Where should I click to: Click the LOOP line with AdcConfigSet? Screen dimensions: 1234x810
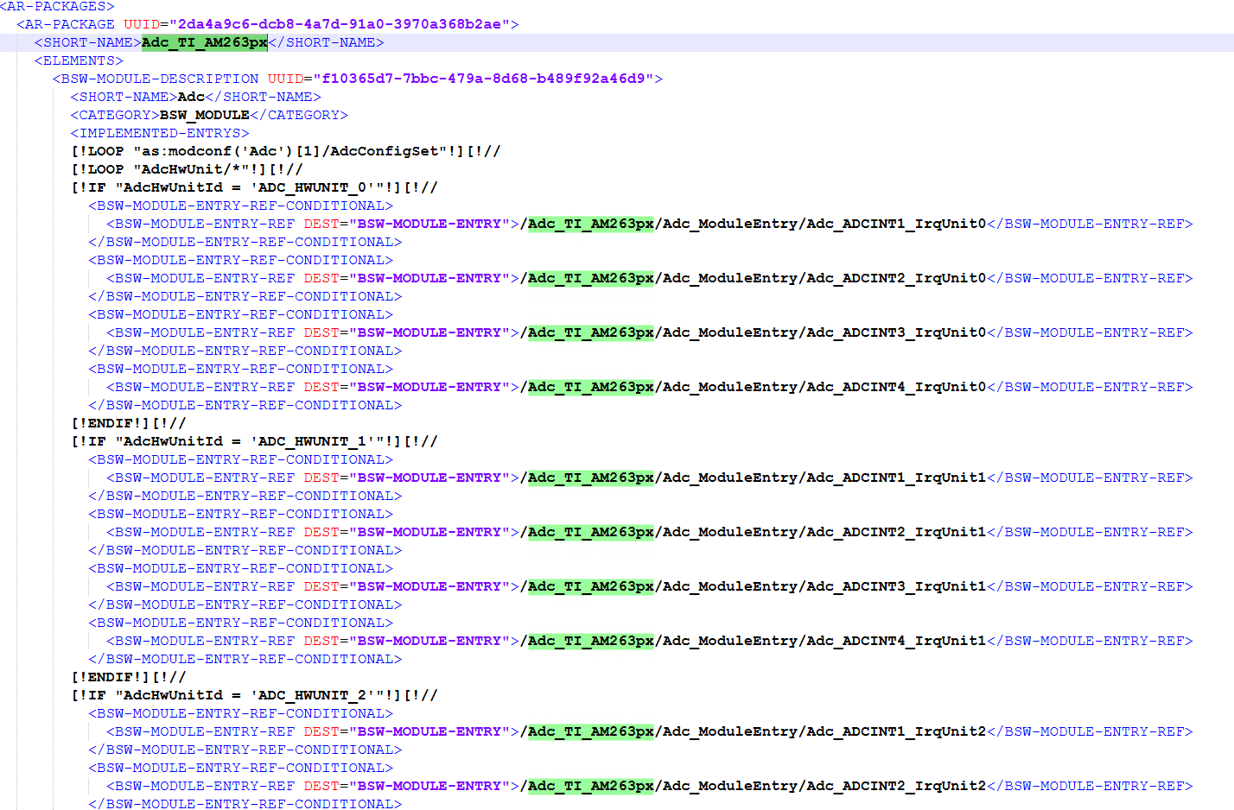click(x=286, y=151)
